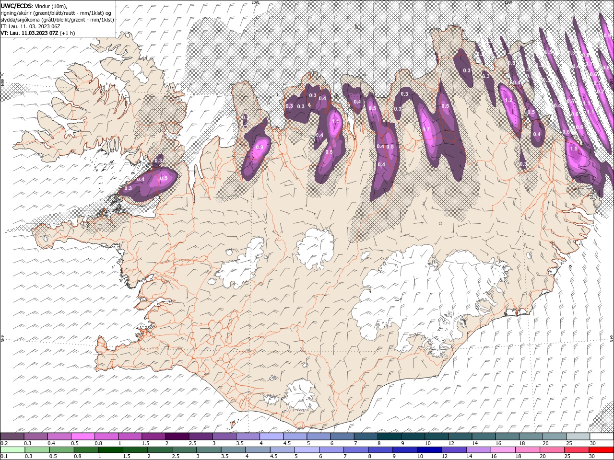614x460 pixels.
Task: Click the '(+1 h)' forecast offset
Action: coord(67,33)
